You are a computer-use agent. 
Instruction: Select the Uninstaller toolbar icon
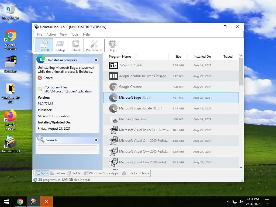pyautogui.click(x=44, y=45)
